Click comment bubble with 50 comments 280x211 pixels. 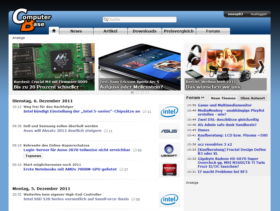click(137, 150)
